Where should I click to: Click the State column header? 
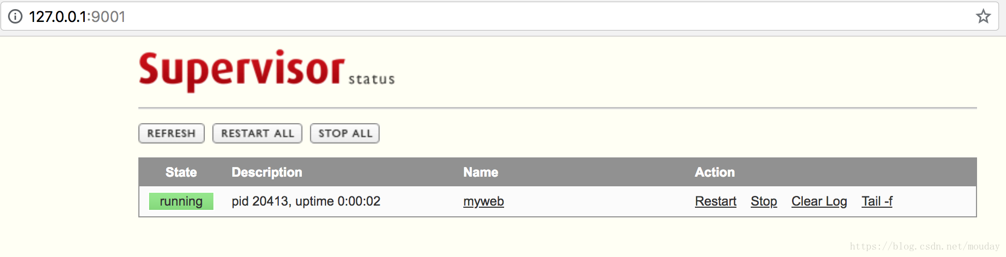coord(181,172)
